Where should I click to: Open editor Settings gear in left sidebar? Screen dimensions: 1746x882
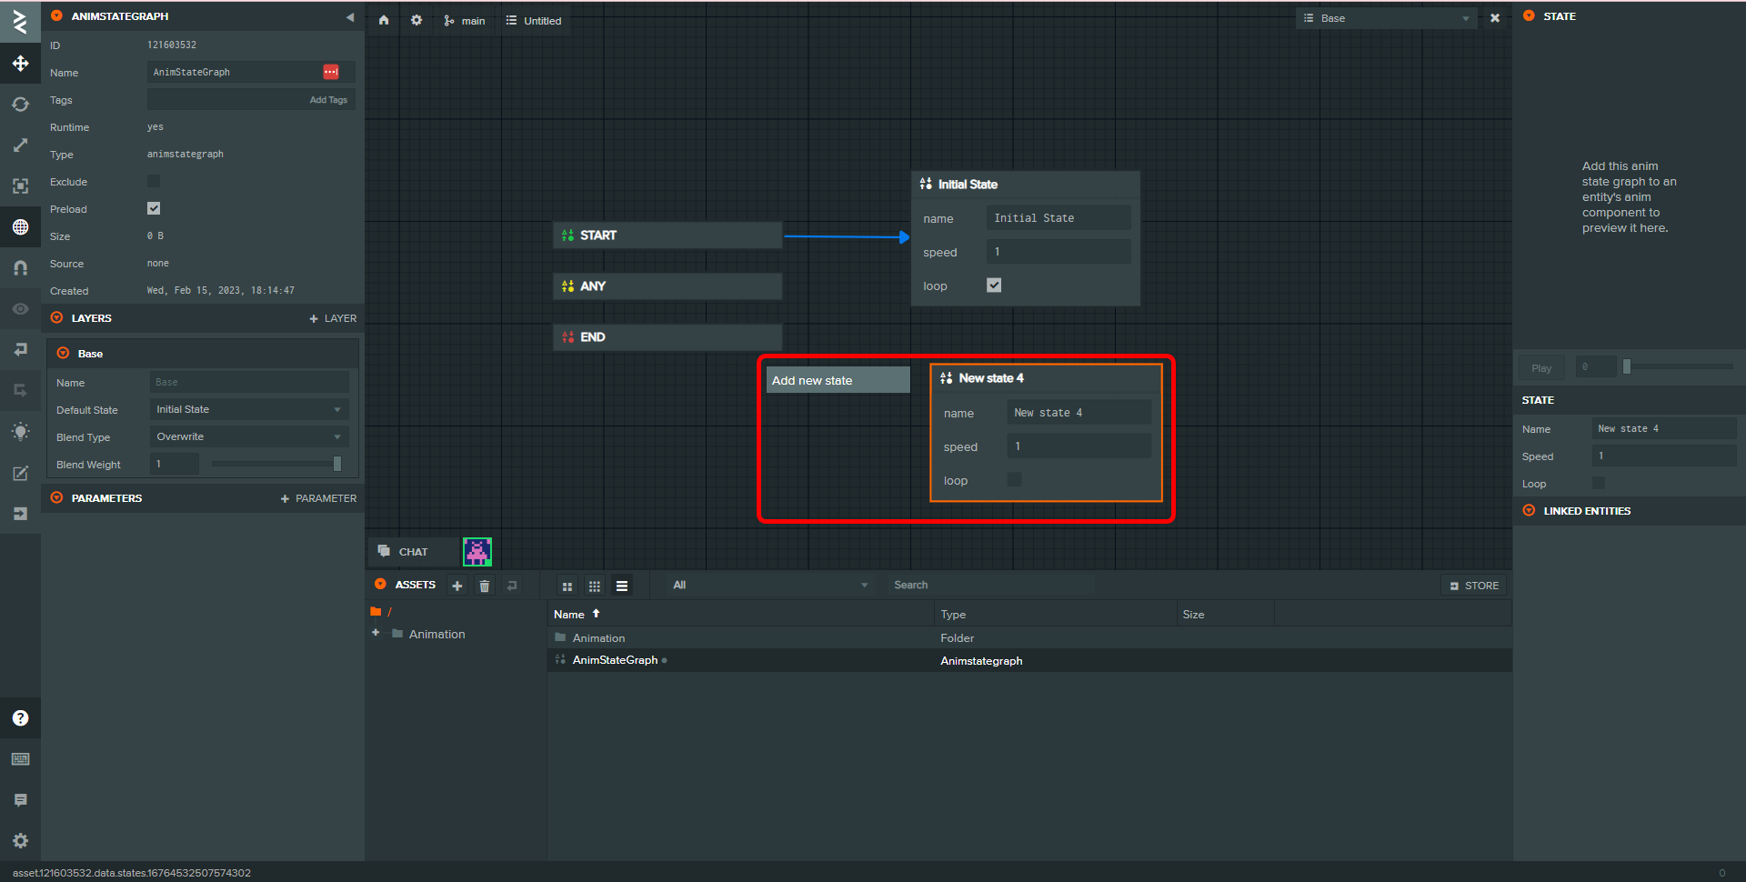click(20, 841)
